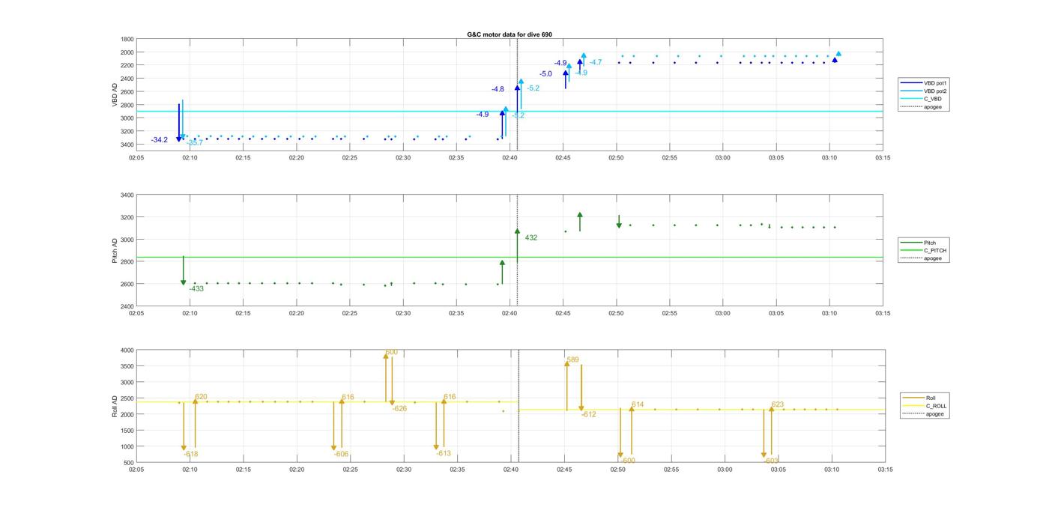Click the "-613" roll data label
Viewport: 1049px width, 519px height.
tap(444, 453)
